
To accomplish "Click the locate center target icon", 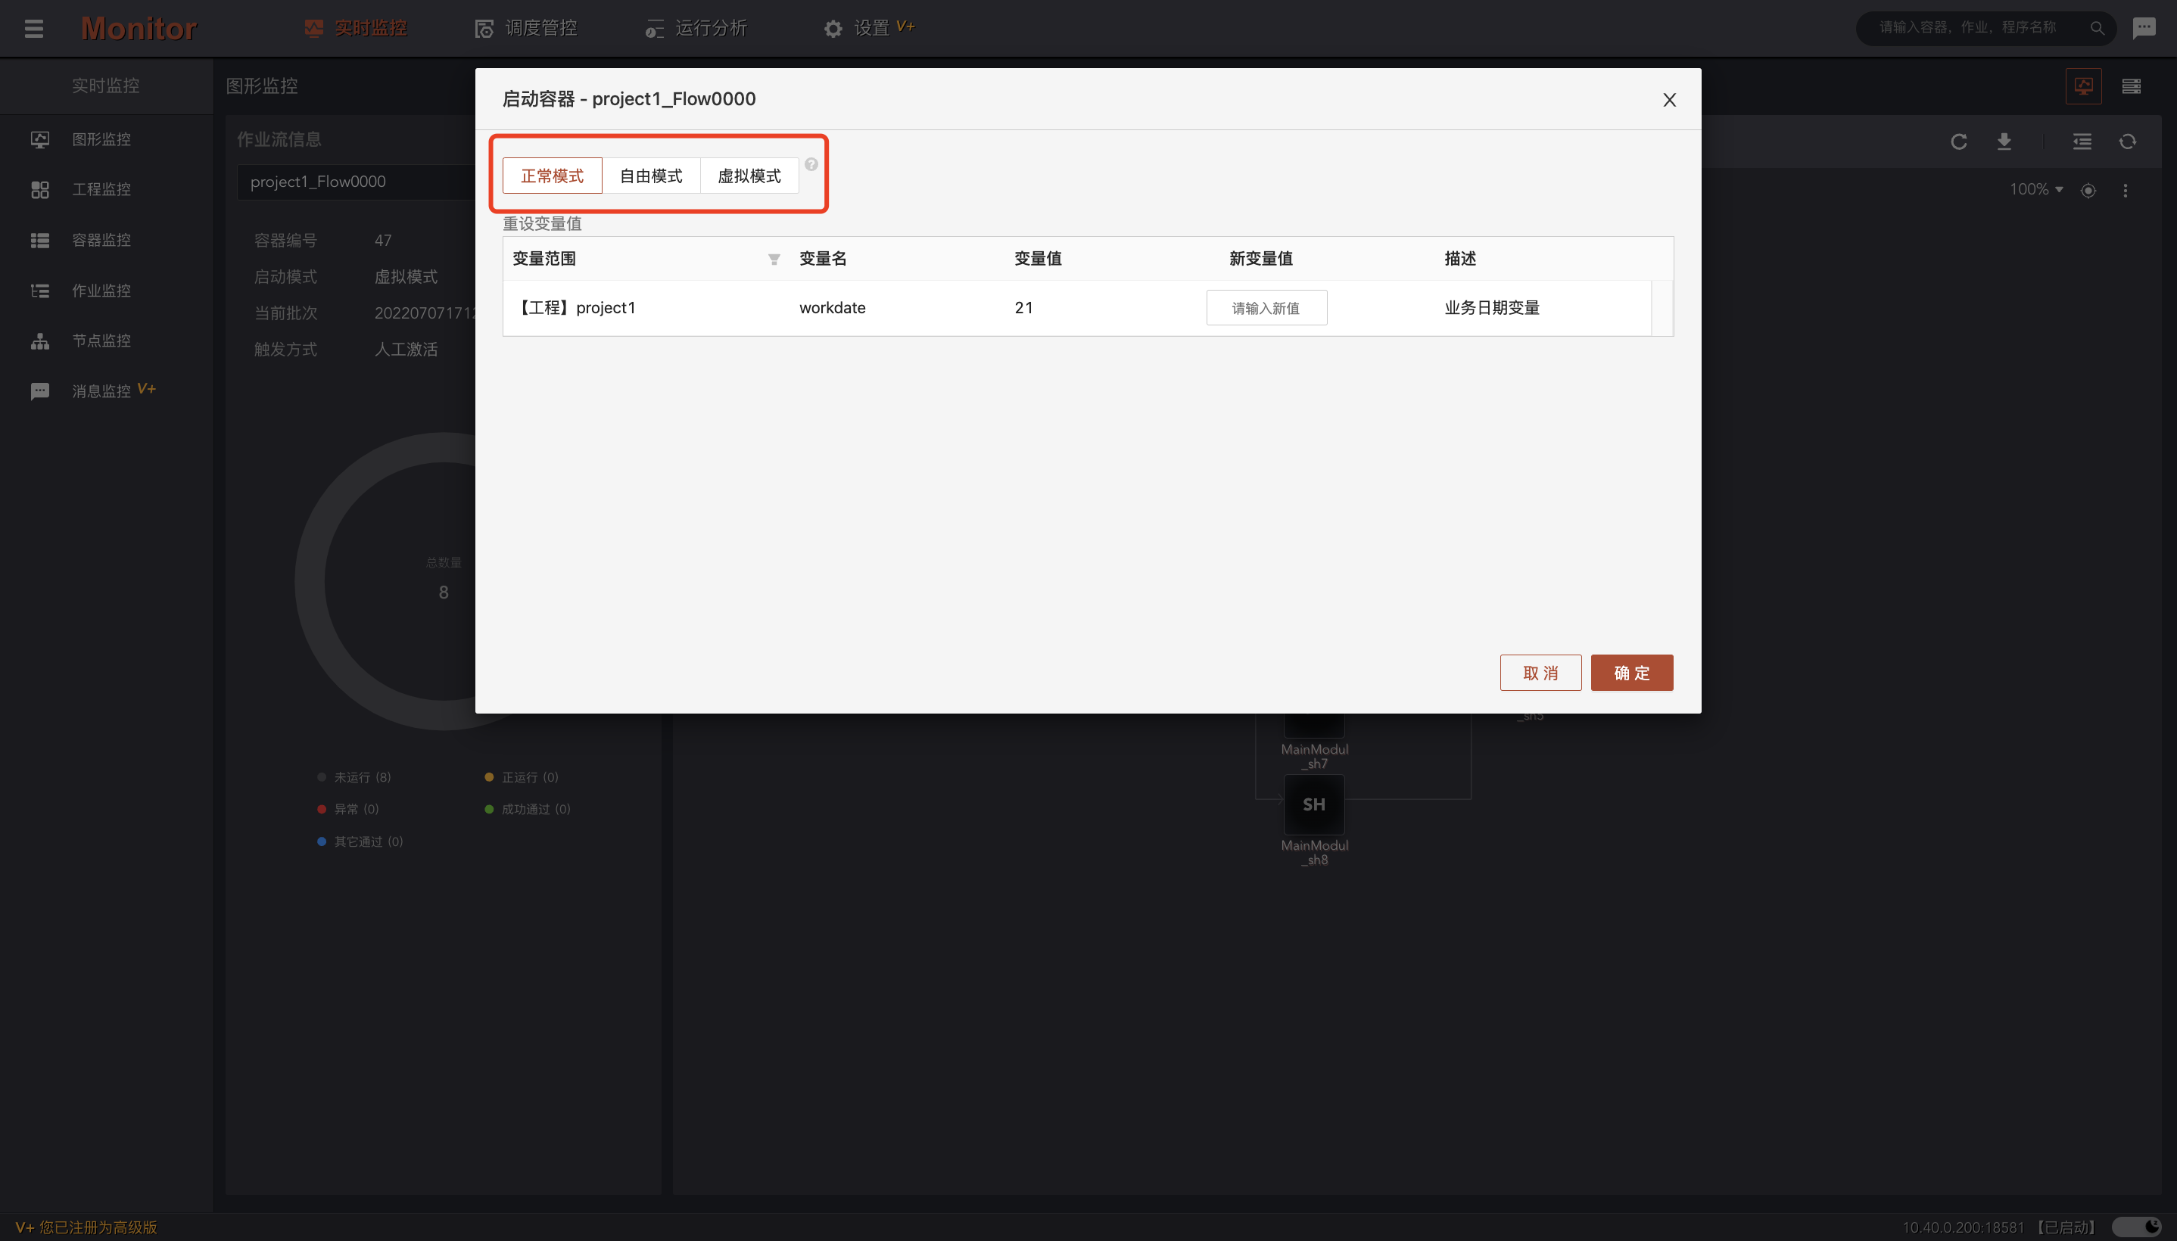I will pyautogui.click(x=2088, y=190).
